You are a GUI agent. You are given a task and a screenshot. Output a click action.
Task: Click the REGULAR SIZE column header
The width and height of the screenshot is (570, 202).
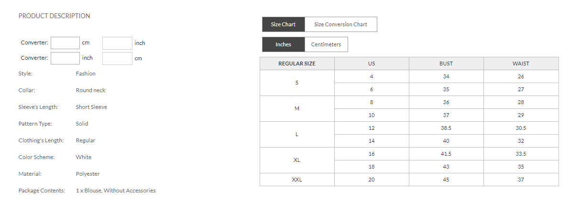297,64
